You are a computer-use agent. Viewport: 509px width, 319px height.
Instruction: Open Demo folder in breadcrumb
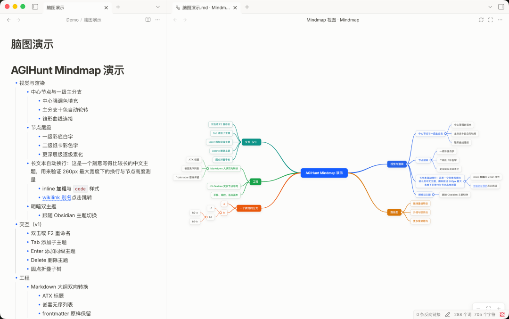[73, 20]
